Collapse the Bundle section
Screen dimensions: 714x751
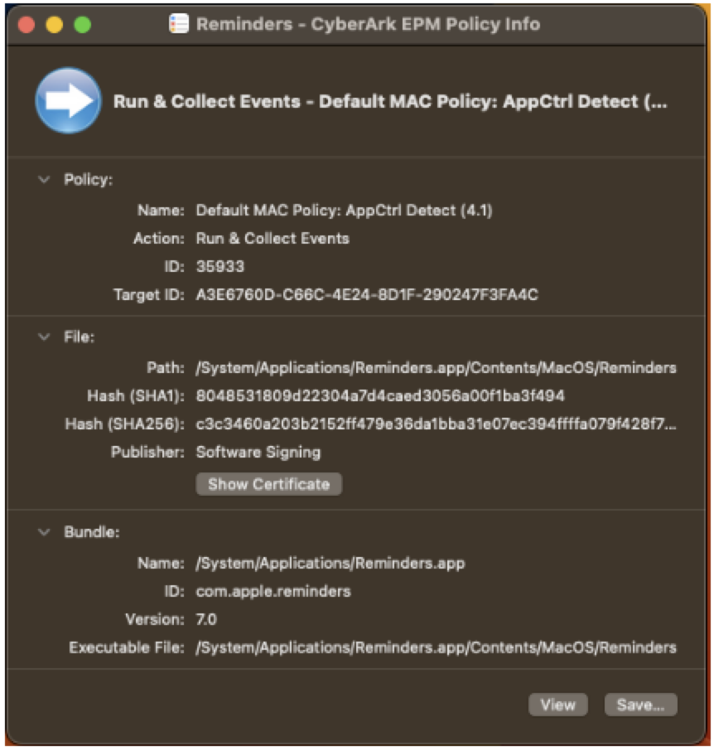point(46,534)
